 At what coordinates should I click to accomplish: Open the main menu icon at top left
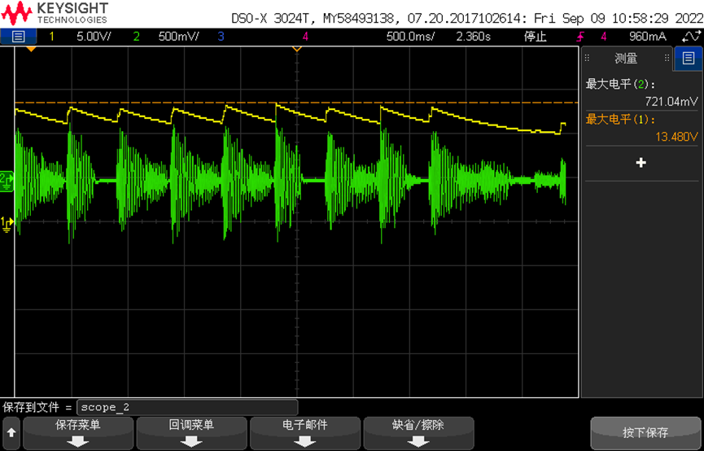(18, 37)
